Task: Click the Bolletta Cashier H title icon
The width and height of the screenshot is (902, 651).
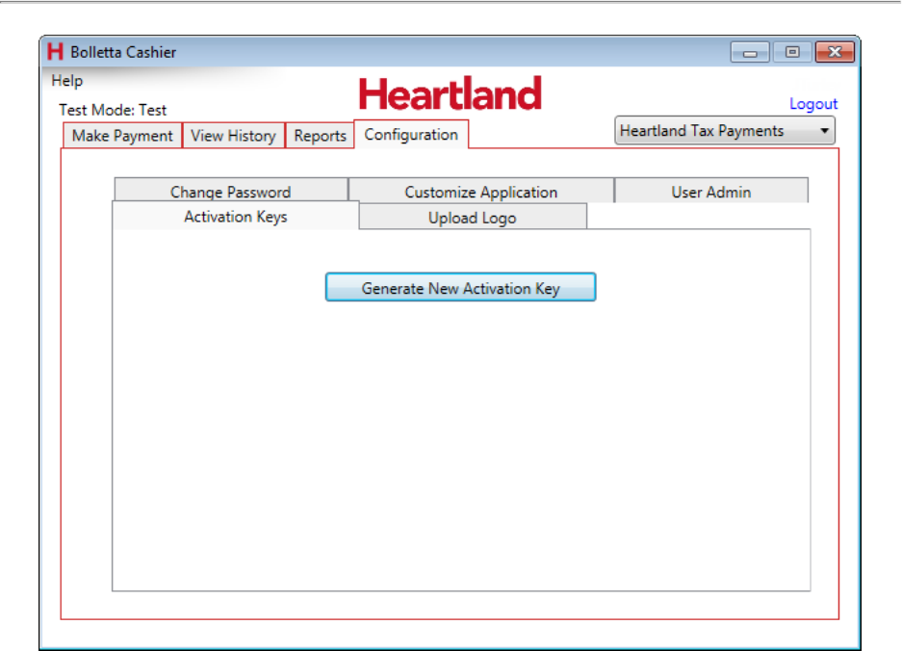Action: [x=55, y=52]
